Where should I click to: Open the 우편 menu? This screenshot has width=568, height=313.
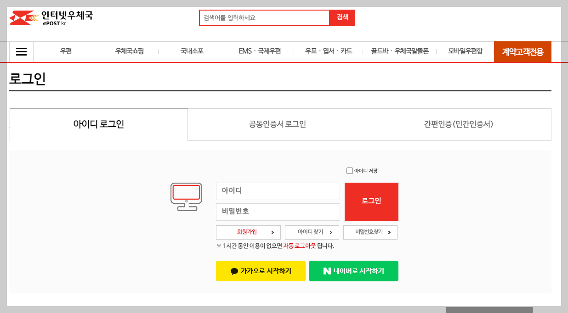65,51
